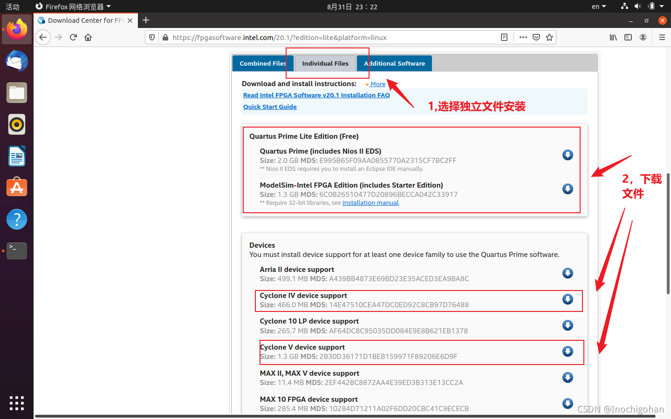Open Firefox hamburger menu

(x=662, y=37)
